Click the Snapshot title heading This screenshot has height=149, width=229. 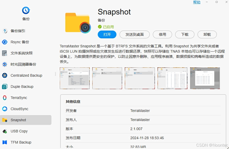point(114,12)
